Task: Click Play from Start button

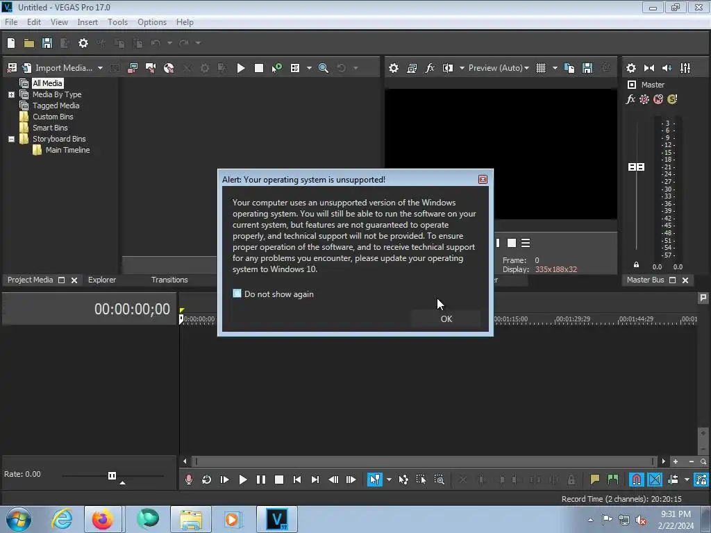Action: click(x=224, y=480)
